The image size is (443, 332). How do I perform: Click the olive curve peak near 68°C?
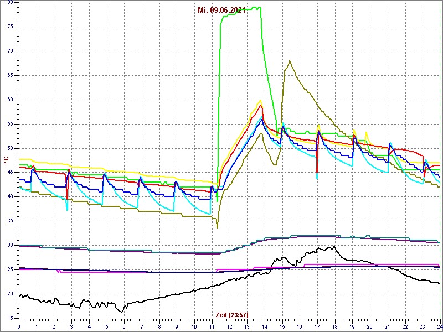point(290,61)
